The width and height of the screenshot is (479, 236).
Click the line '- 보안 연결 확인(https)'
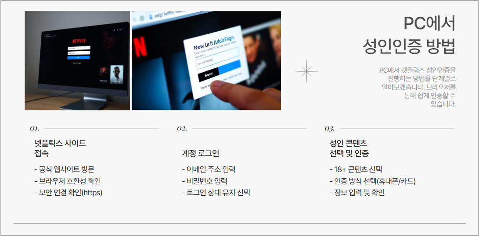(68, 193)
